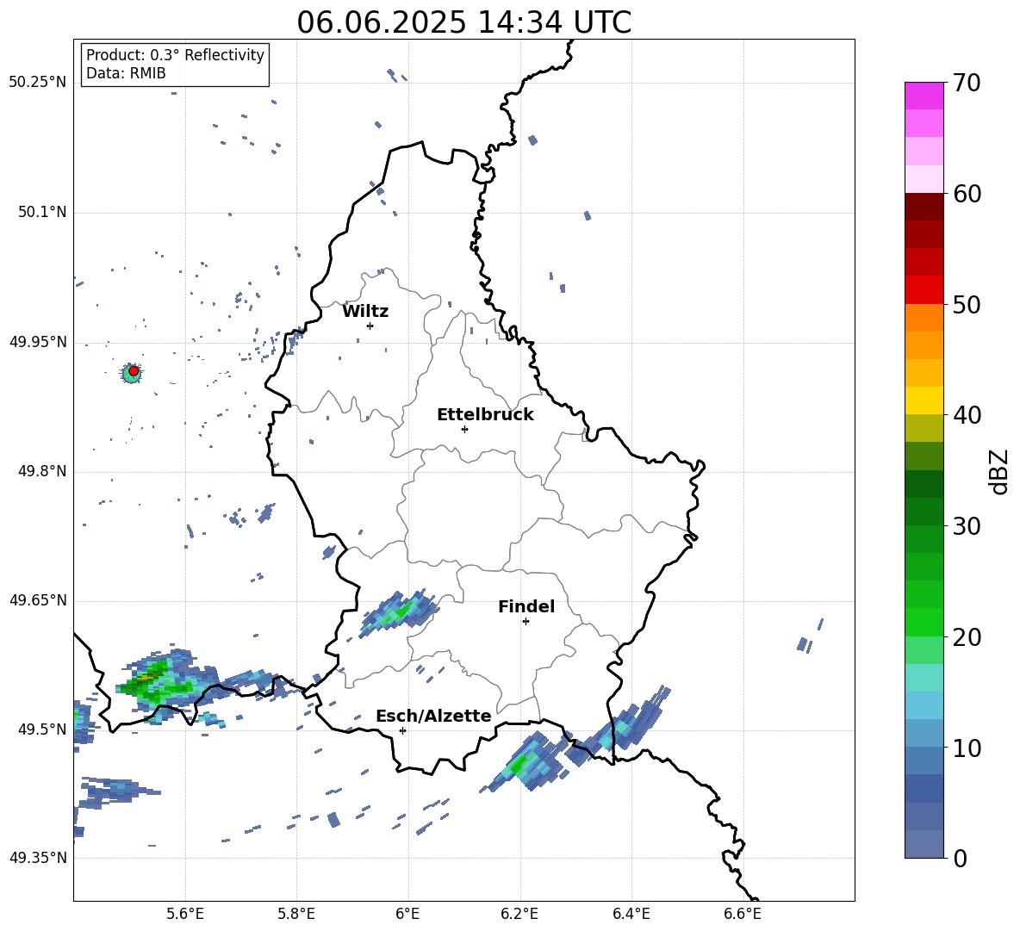Click the 49.35°N latitude label
The height and width of the screenshot is (931, 1020).
(38, 858)
